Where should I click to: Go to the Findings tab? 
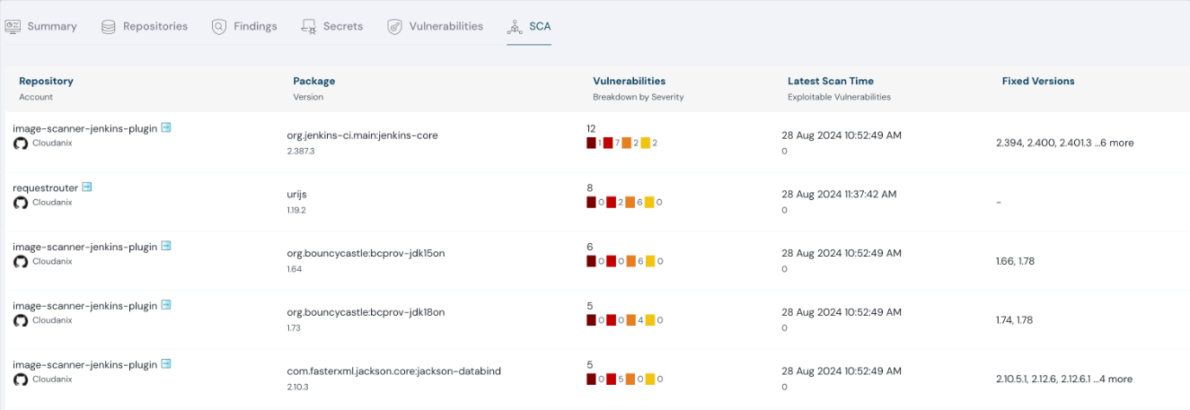[244, 27]
